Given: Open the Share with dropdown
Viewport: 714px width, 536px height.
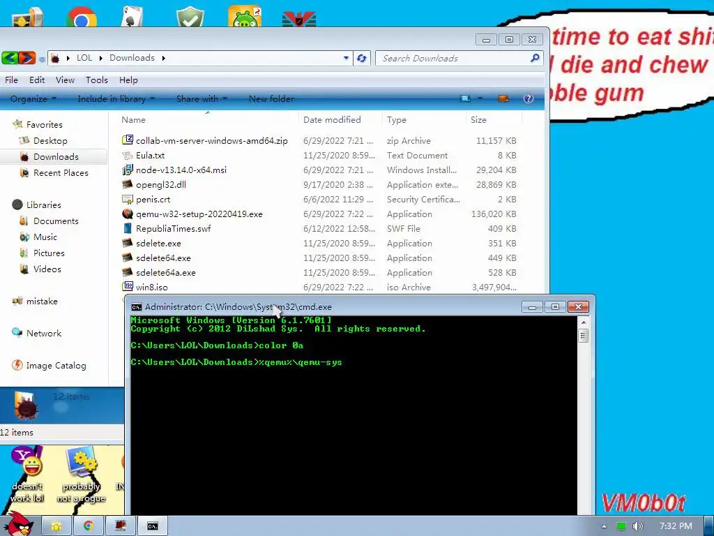Looking at the screenshot, I should coord(202,98).
